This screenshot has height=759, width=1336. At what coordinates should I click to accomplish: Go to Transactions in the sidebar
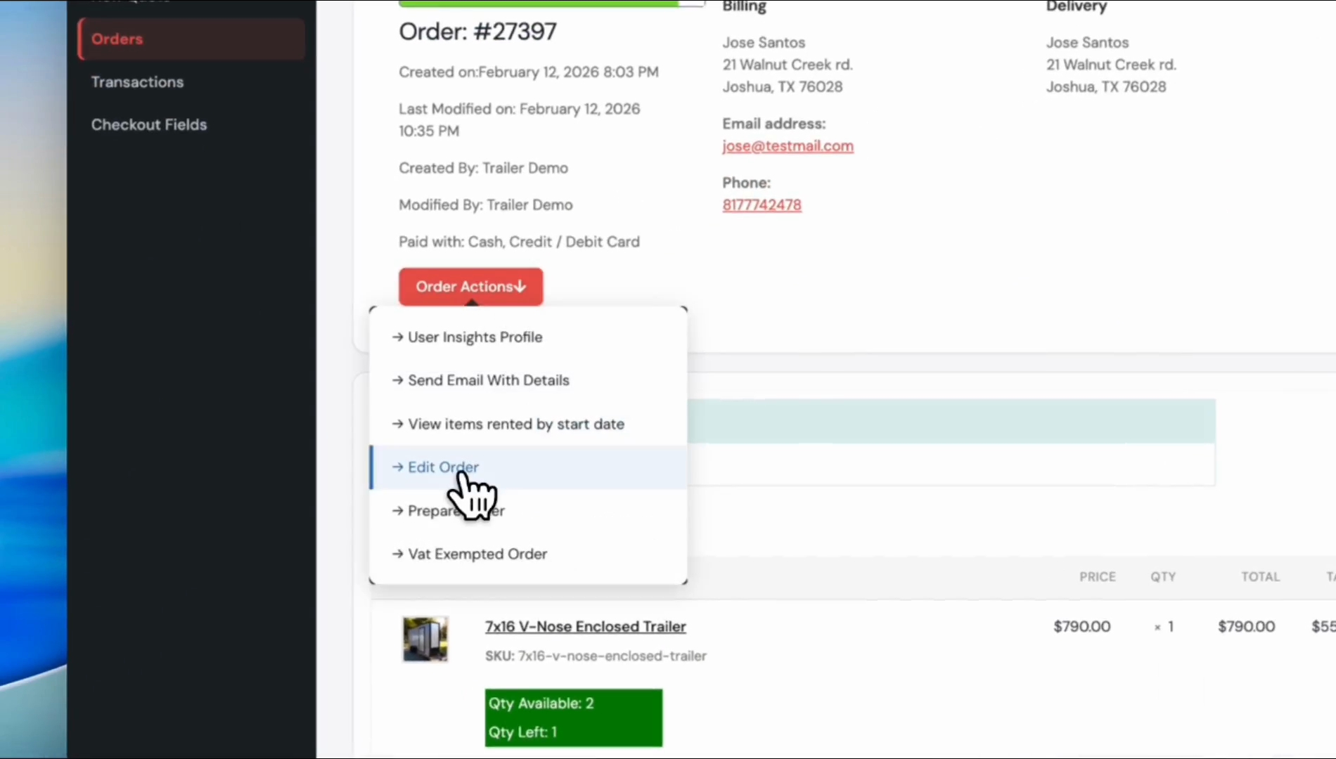[137, 82]
